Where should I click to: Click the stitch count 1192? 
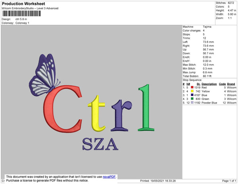(x=197, y=103)
